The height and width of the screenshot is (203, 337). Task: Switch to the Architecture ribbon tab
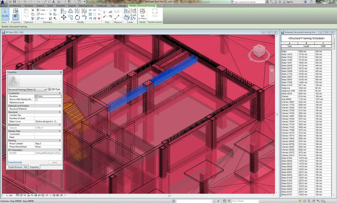pyautogui.click(x=15, y=5)
